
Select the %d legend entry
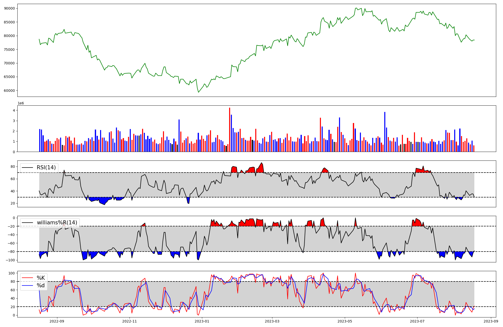41,285
